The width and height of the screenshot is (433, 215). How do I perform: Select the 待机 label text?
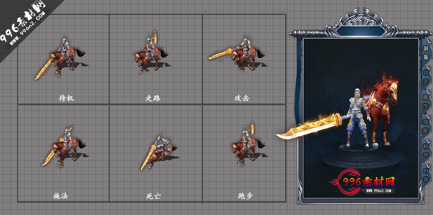66,98
